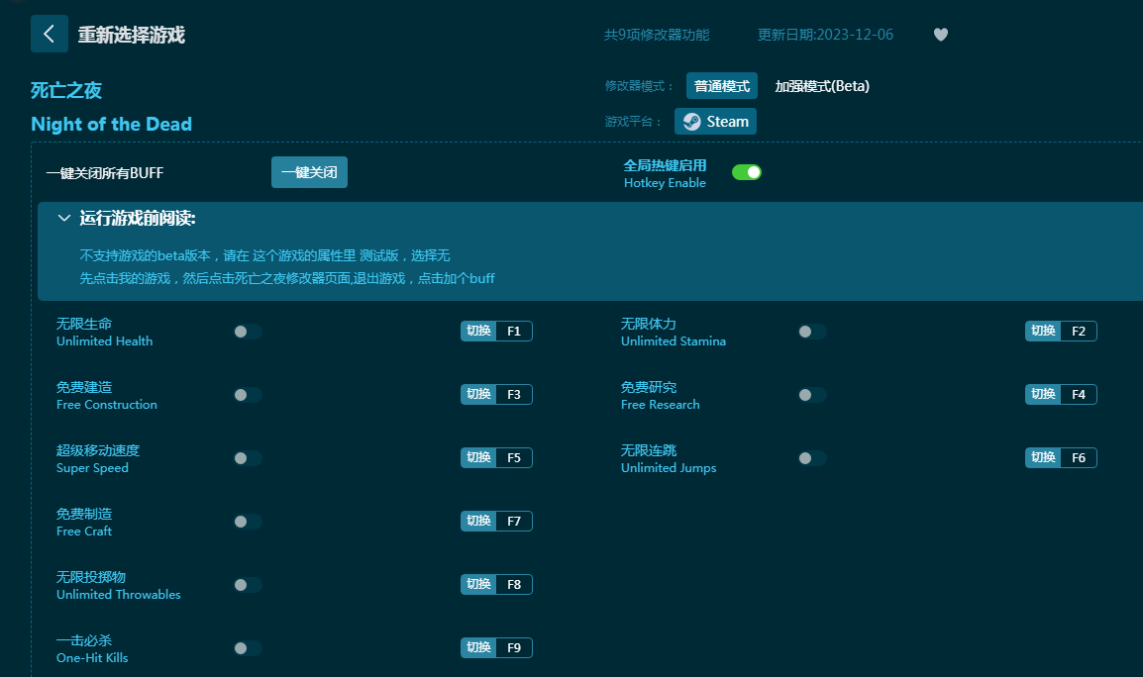
Task: Edit the F3 hotkey field
Action: coord(514,394)
